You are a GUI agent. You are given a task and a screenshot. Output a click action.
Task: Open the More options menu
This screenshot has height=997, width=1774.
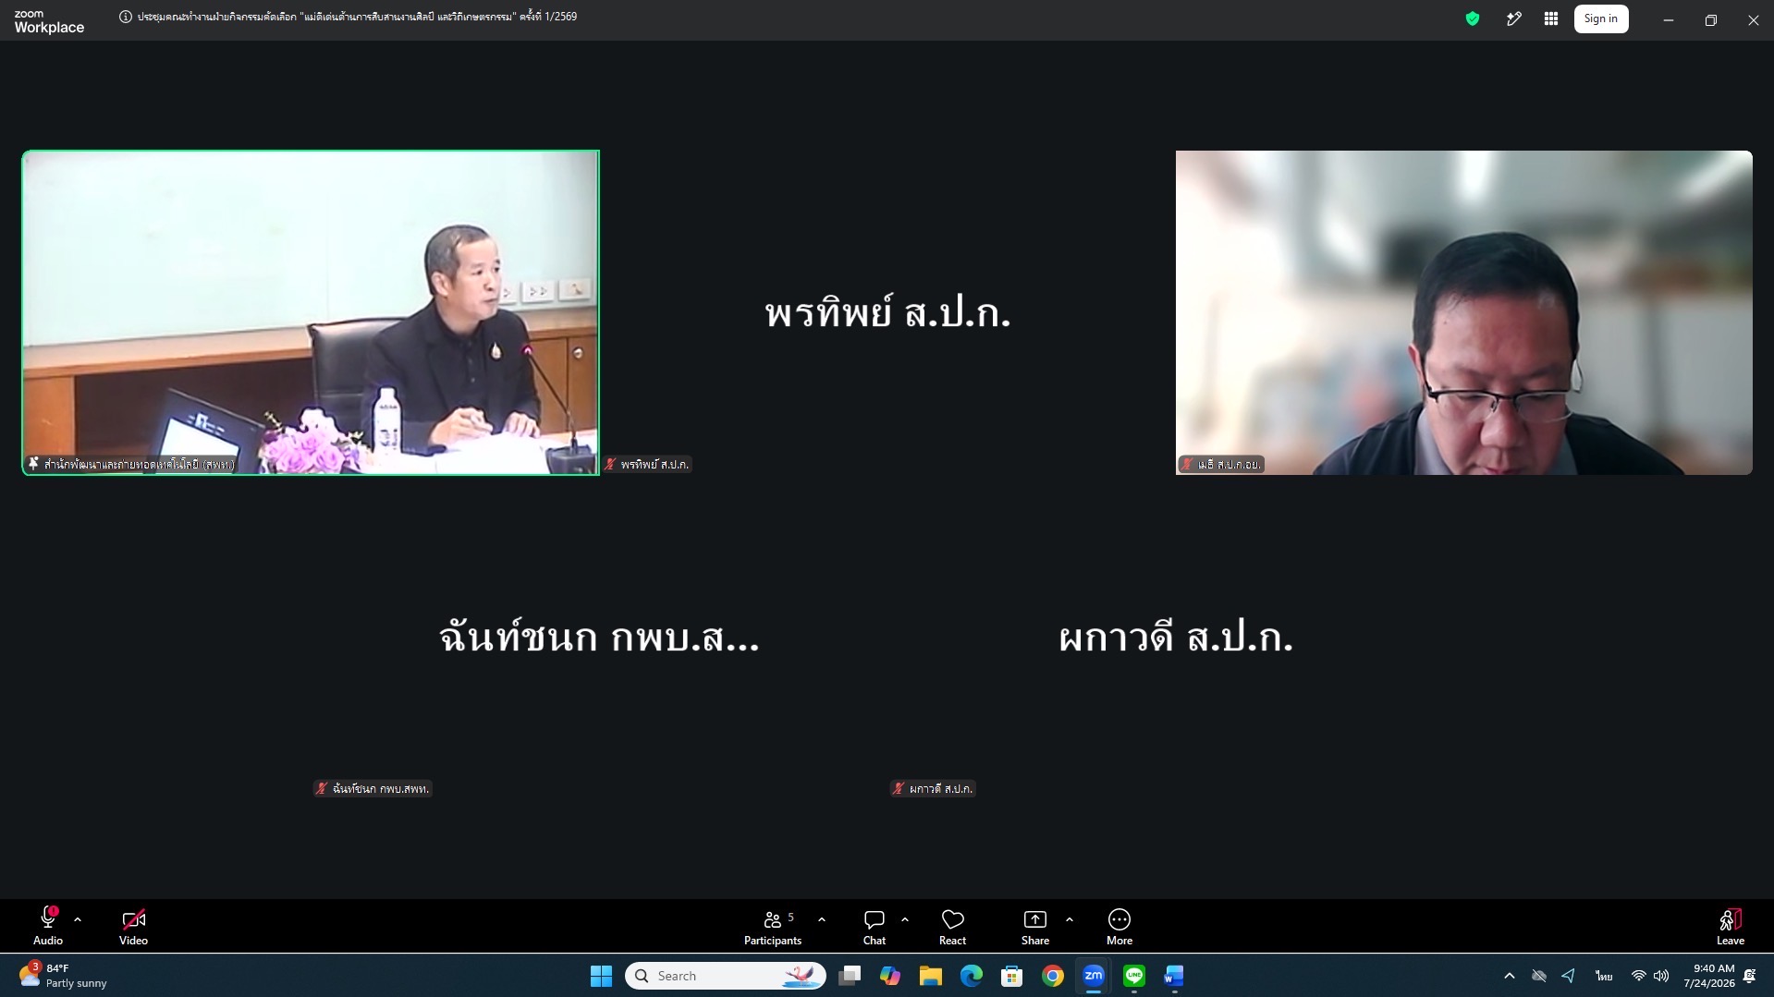tap(1119, 927)
